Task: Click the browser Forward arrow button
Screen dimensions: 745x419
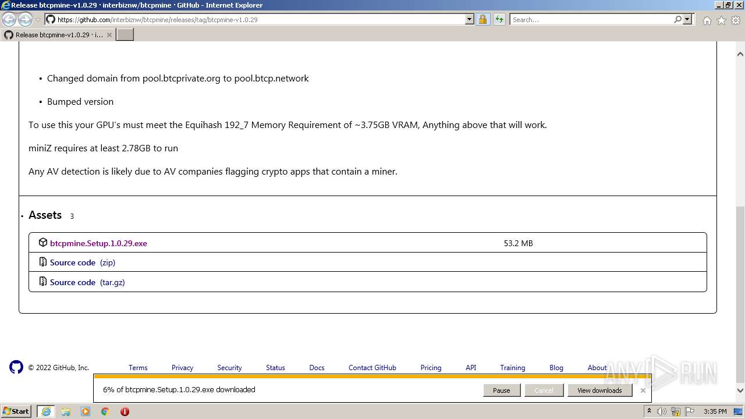Action: tap(25, 19)
